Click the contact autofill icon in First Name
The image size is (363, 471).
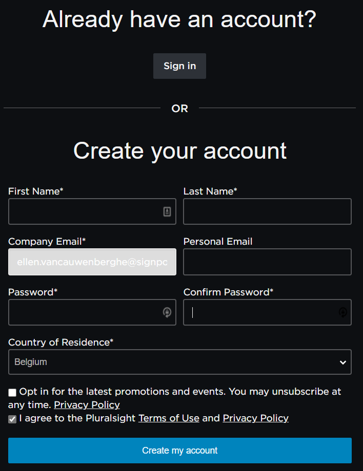pos(167,211)
